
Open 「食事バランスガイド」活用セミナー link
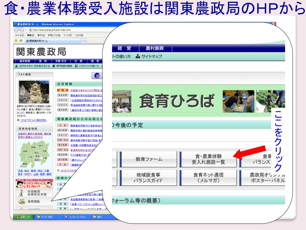tap(88, 204)
